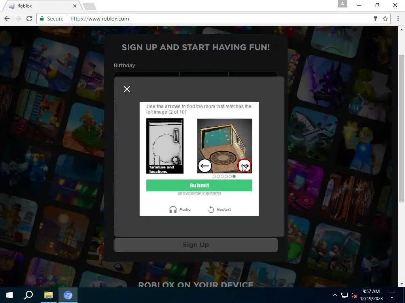Go back using the browser back arrow

(7, 19)
